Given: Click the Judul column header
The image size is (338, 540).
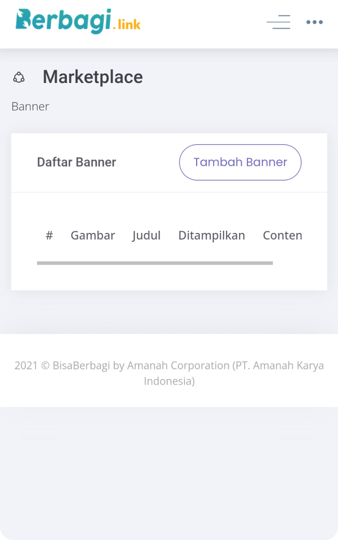Looking at the screenshot, I should [146, 235].
